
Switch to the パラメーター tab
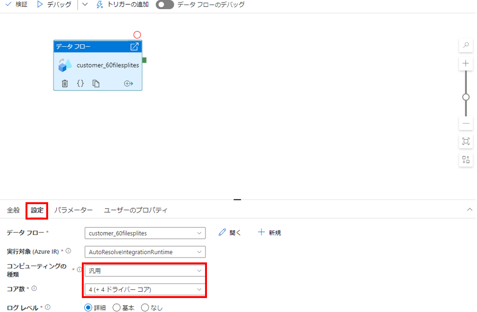pos(73,210)
